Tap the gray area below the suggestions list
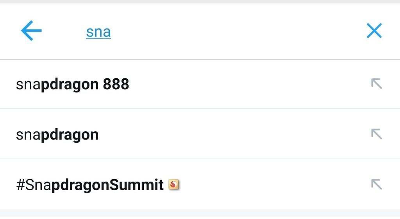Screen dimensions: 400x219 (200, 214)
